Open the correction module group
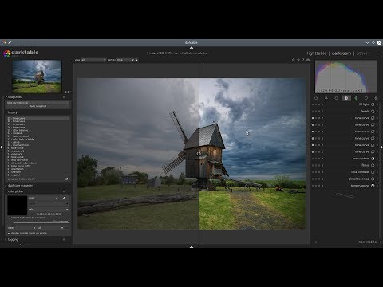 pyautogui.click(x=366, y=98)
